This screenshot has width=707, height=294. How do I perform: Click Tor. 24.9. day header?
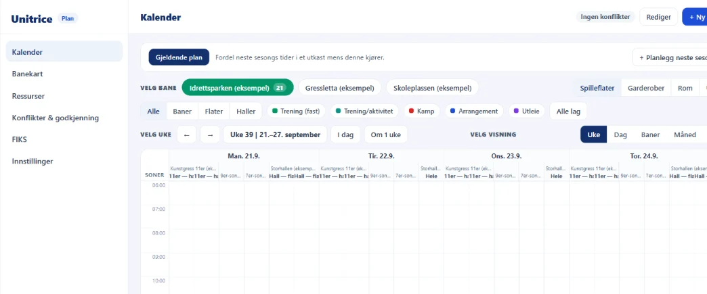[x=644, y=156]
